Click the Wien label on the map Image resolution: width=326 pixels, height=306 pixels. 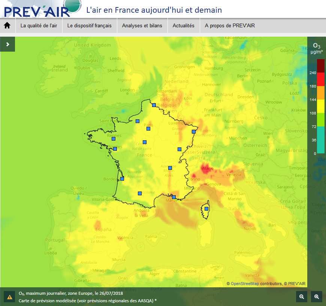pyautogui.click(x=268, y=133)
